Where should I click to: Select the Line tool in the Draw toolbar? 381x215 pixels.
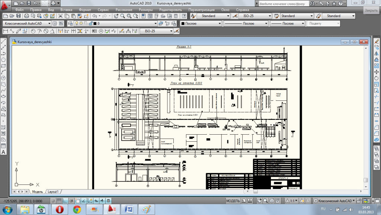click(3, 41)
